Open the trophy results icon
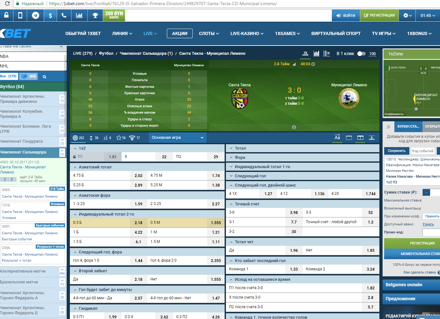Viewport: 440px width, 319px height. coord(95,15)
